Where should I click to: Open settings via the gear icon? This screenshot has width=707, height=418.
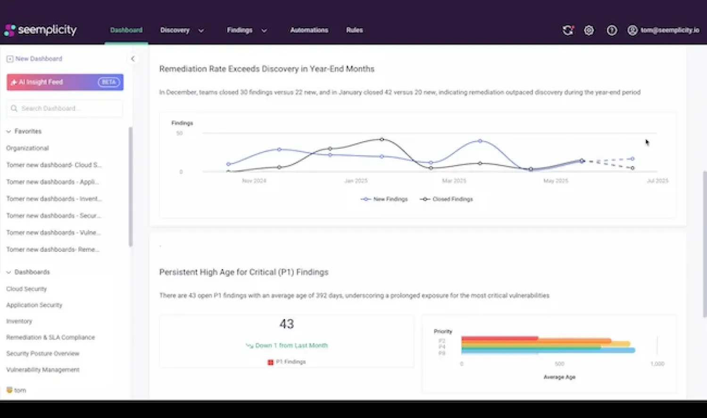click(x=589, y=30)
